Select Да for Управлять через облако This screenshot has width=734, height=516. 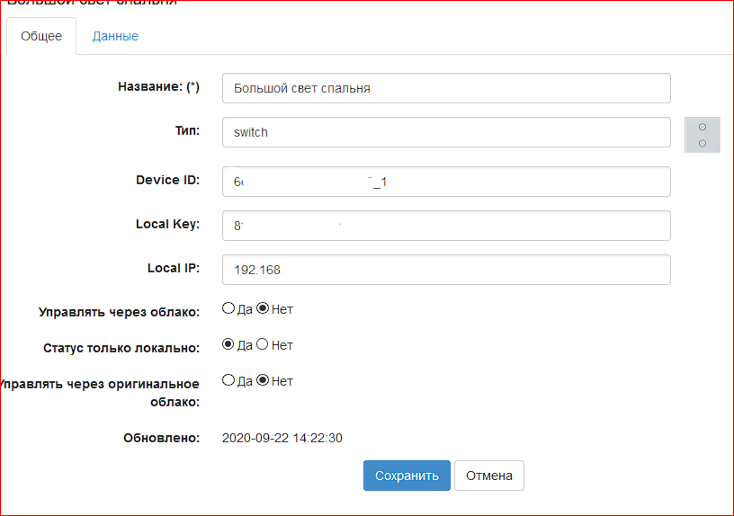[x=228, y=309]
